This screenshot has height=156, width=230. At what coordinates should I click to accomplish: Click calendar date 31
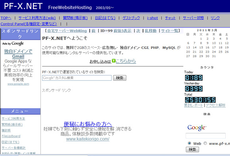click(x=214, y=56)
